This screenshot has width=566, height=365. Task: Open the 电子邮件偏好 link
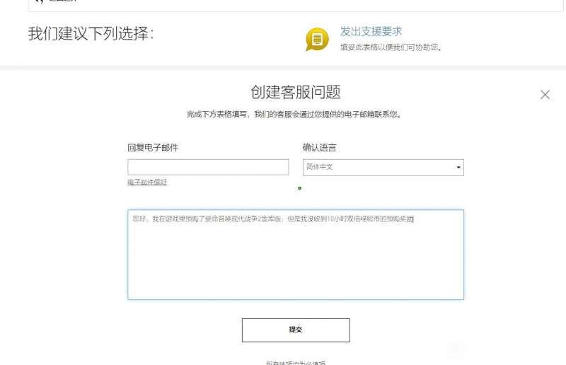[x=147, y=182]
